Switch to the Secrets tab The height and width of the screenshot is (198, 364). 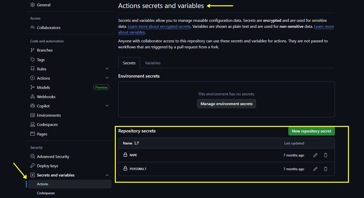click(129, 63)
